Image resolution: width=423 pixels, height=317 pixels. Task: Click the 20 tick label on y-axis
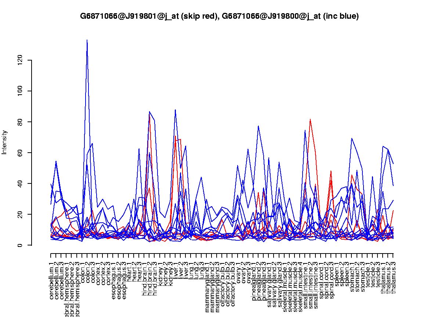(x=20, y=214)
